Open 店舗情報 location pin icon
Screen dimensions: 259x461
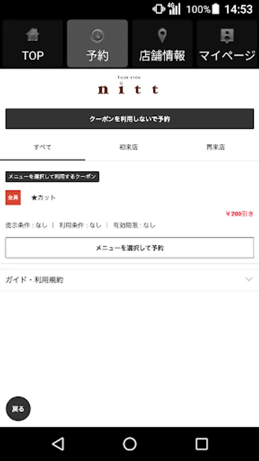(x=162, y=35)
